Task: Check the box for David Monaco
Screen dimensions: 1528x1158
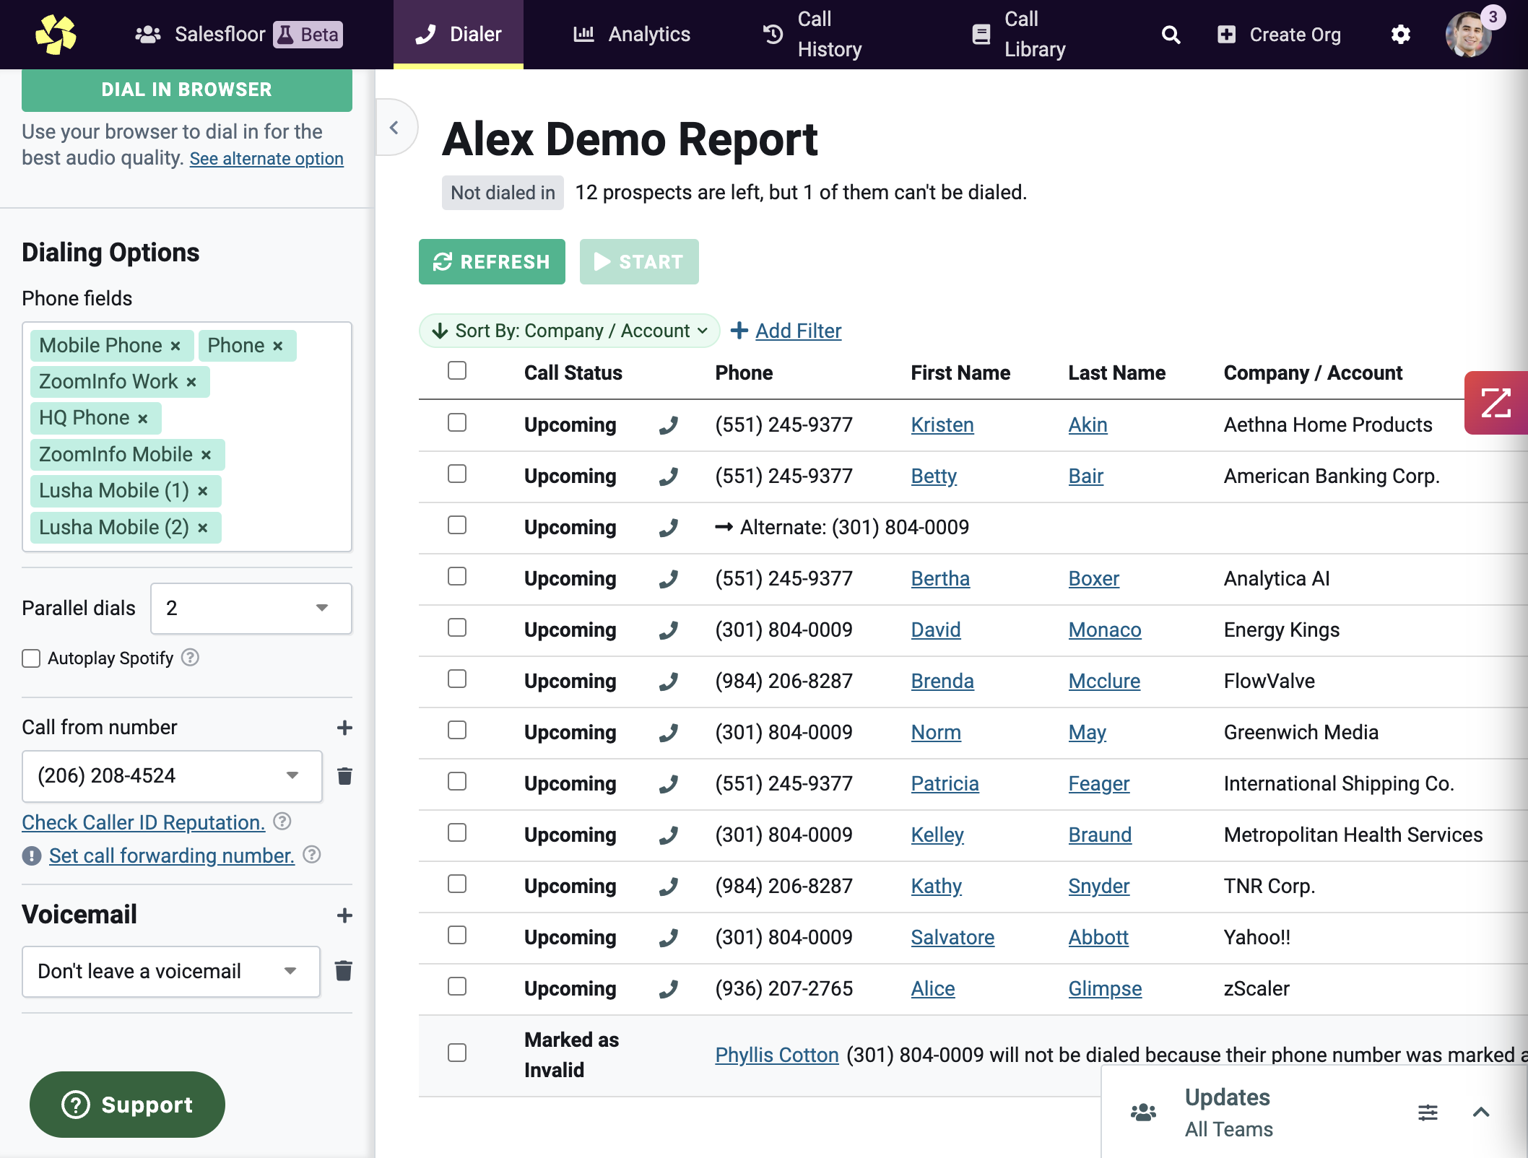Action: point(457,627)
